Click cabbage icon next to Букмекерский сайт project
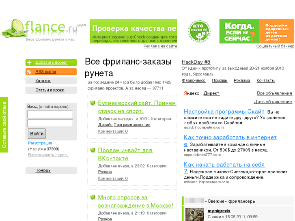 (x=93, y=103)
